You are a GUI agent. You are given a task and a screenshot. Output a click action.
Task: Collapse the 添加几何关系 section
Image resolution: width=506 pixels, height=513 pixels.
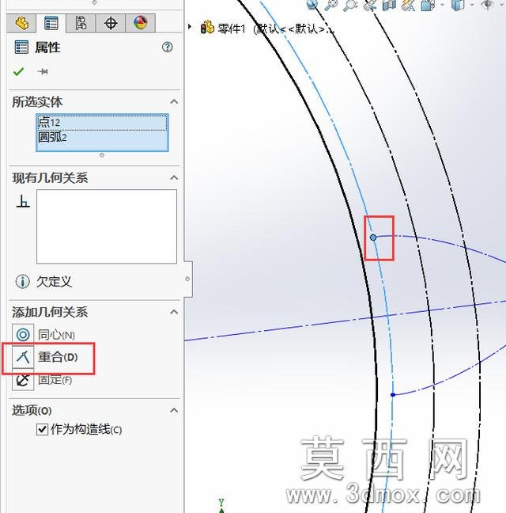click(x=174, y=312)
